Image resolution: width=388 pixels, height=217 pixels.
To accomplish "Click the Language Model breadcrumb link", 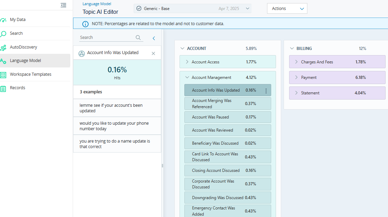I will point(97,4).
